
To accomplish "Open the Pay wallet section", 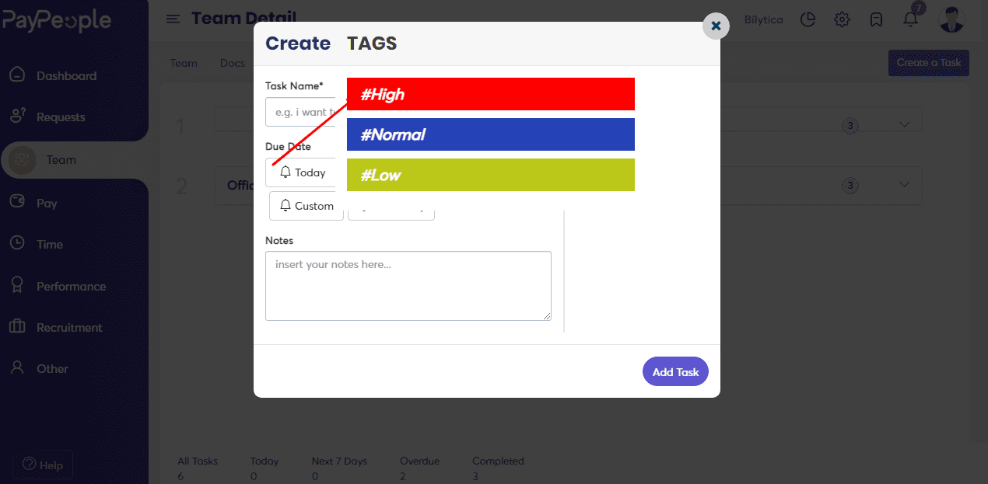I will [47, 203].
